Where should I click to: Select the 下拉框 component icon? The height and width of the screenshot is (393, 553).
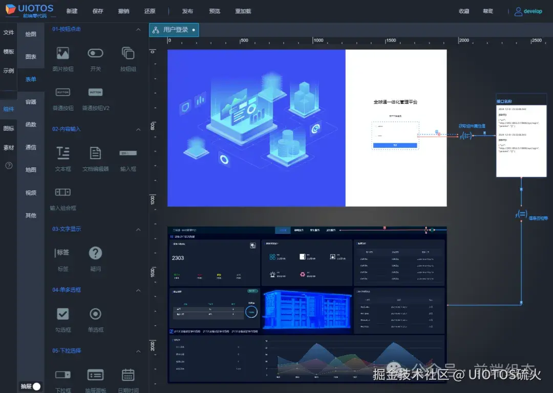tap(62, 375)
